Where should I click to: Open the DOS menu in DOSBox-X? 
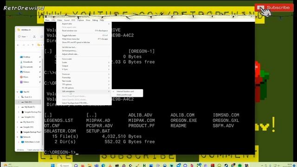(x=73, y=20)
